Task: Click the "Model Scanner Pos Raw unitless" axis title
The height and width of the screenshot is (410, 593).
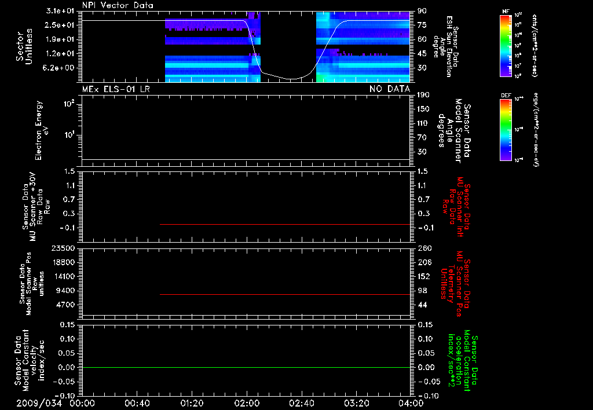Action: coord(32,283)
